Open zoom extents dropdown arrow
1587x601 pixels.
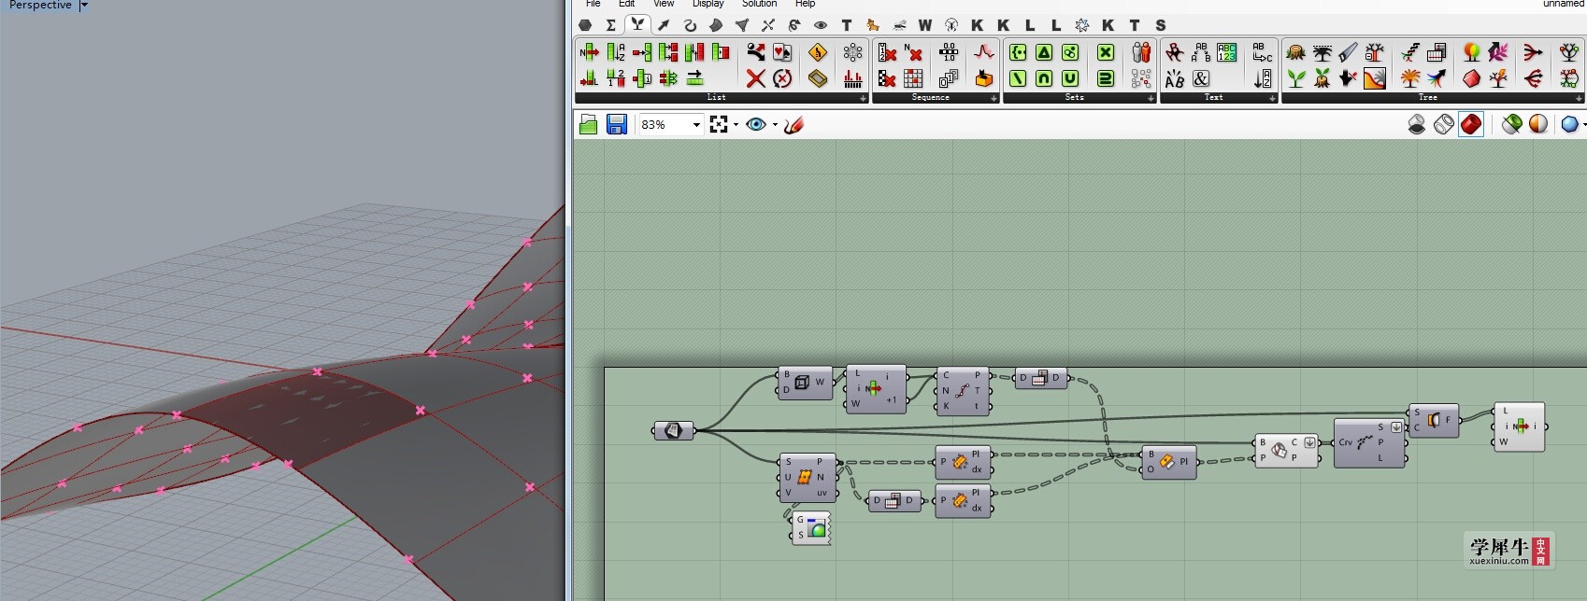[736, 124]
